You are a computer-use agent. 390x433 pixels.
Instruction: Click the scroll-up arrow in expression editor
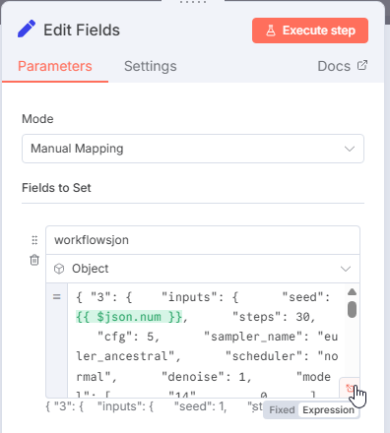(x=352, y=291)
